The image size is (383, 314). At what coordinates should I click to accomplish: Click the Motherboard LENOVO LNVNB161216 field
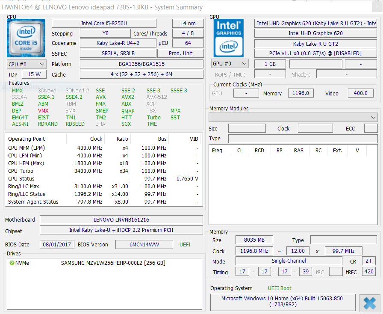click(x=121, y=220)
